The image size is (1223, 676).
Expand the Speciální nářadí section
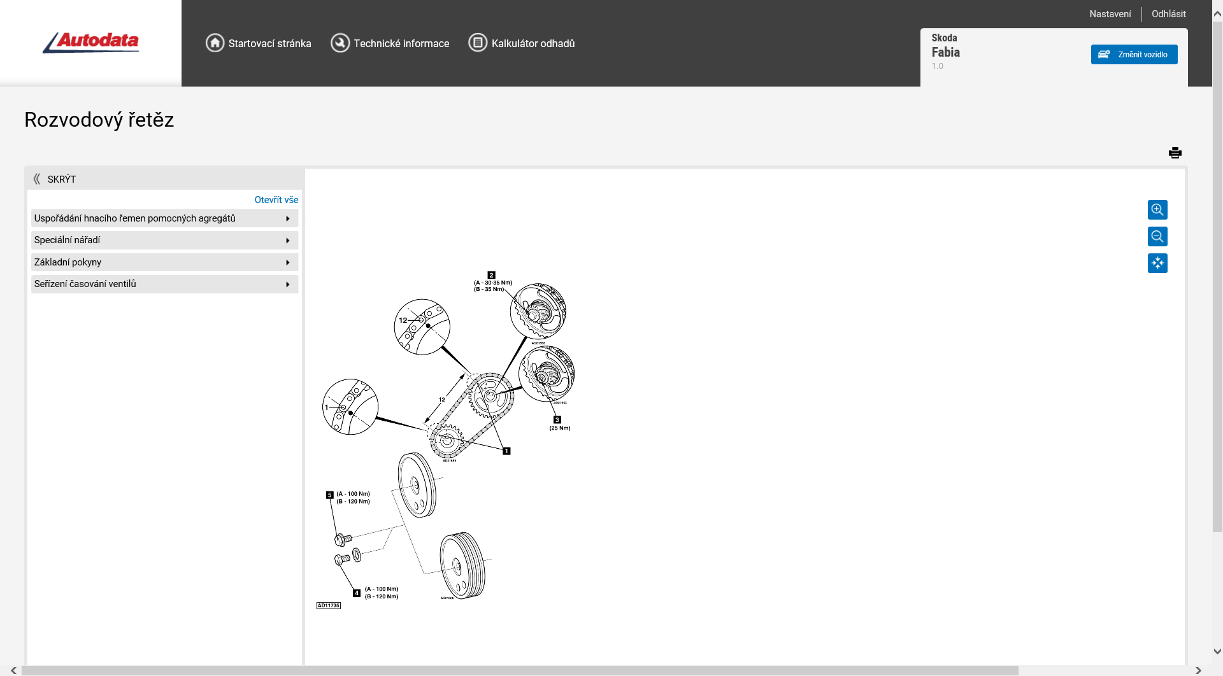pos(164,241)
